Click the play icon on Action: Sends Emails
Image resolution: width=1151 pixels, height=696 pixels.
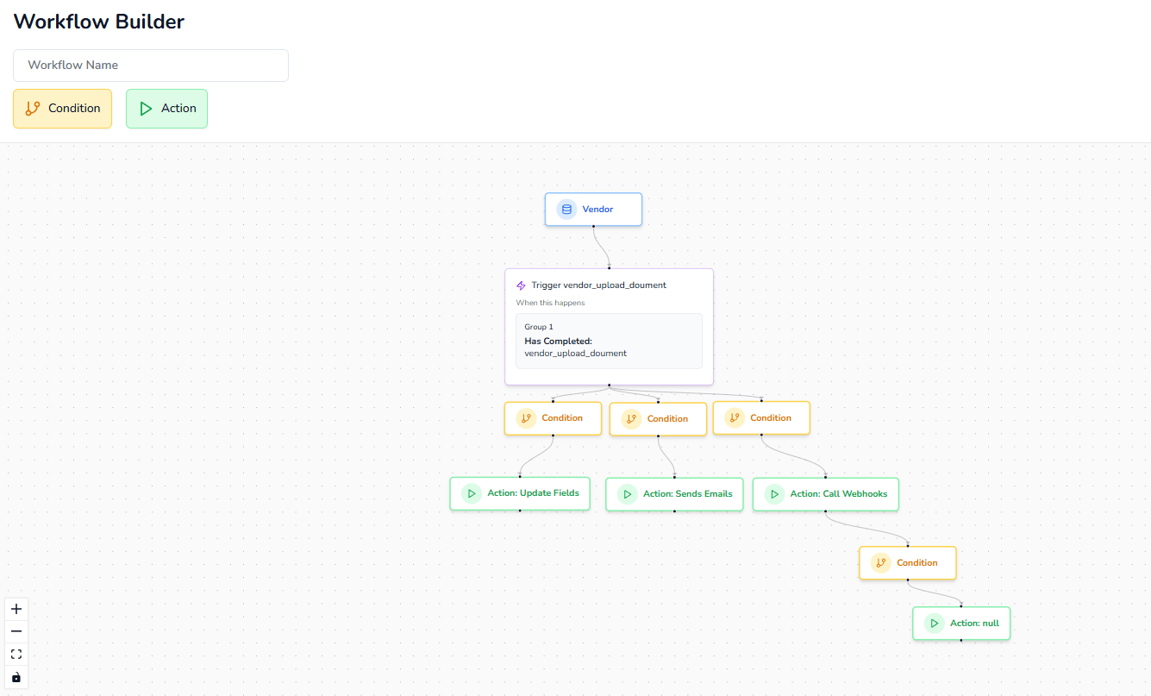tap(627, 493)
